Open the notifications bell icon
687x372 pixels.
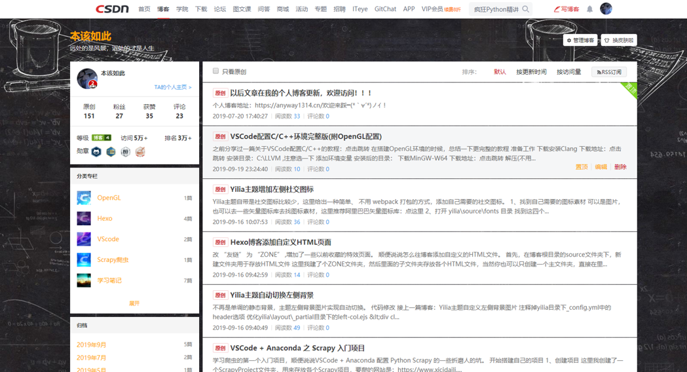(589, 9)
